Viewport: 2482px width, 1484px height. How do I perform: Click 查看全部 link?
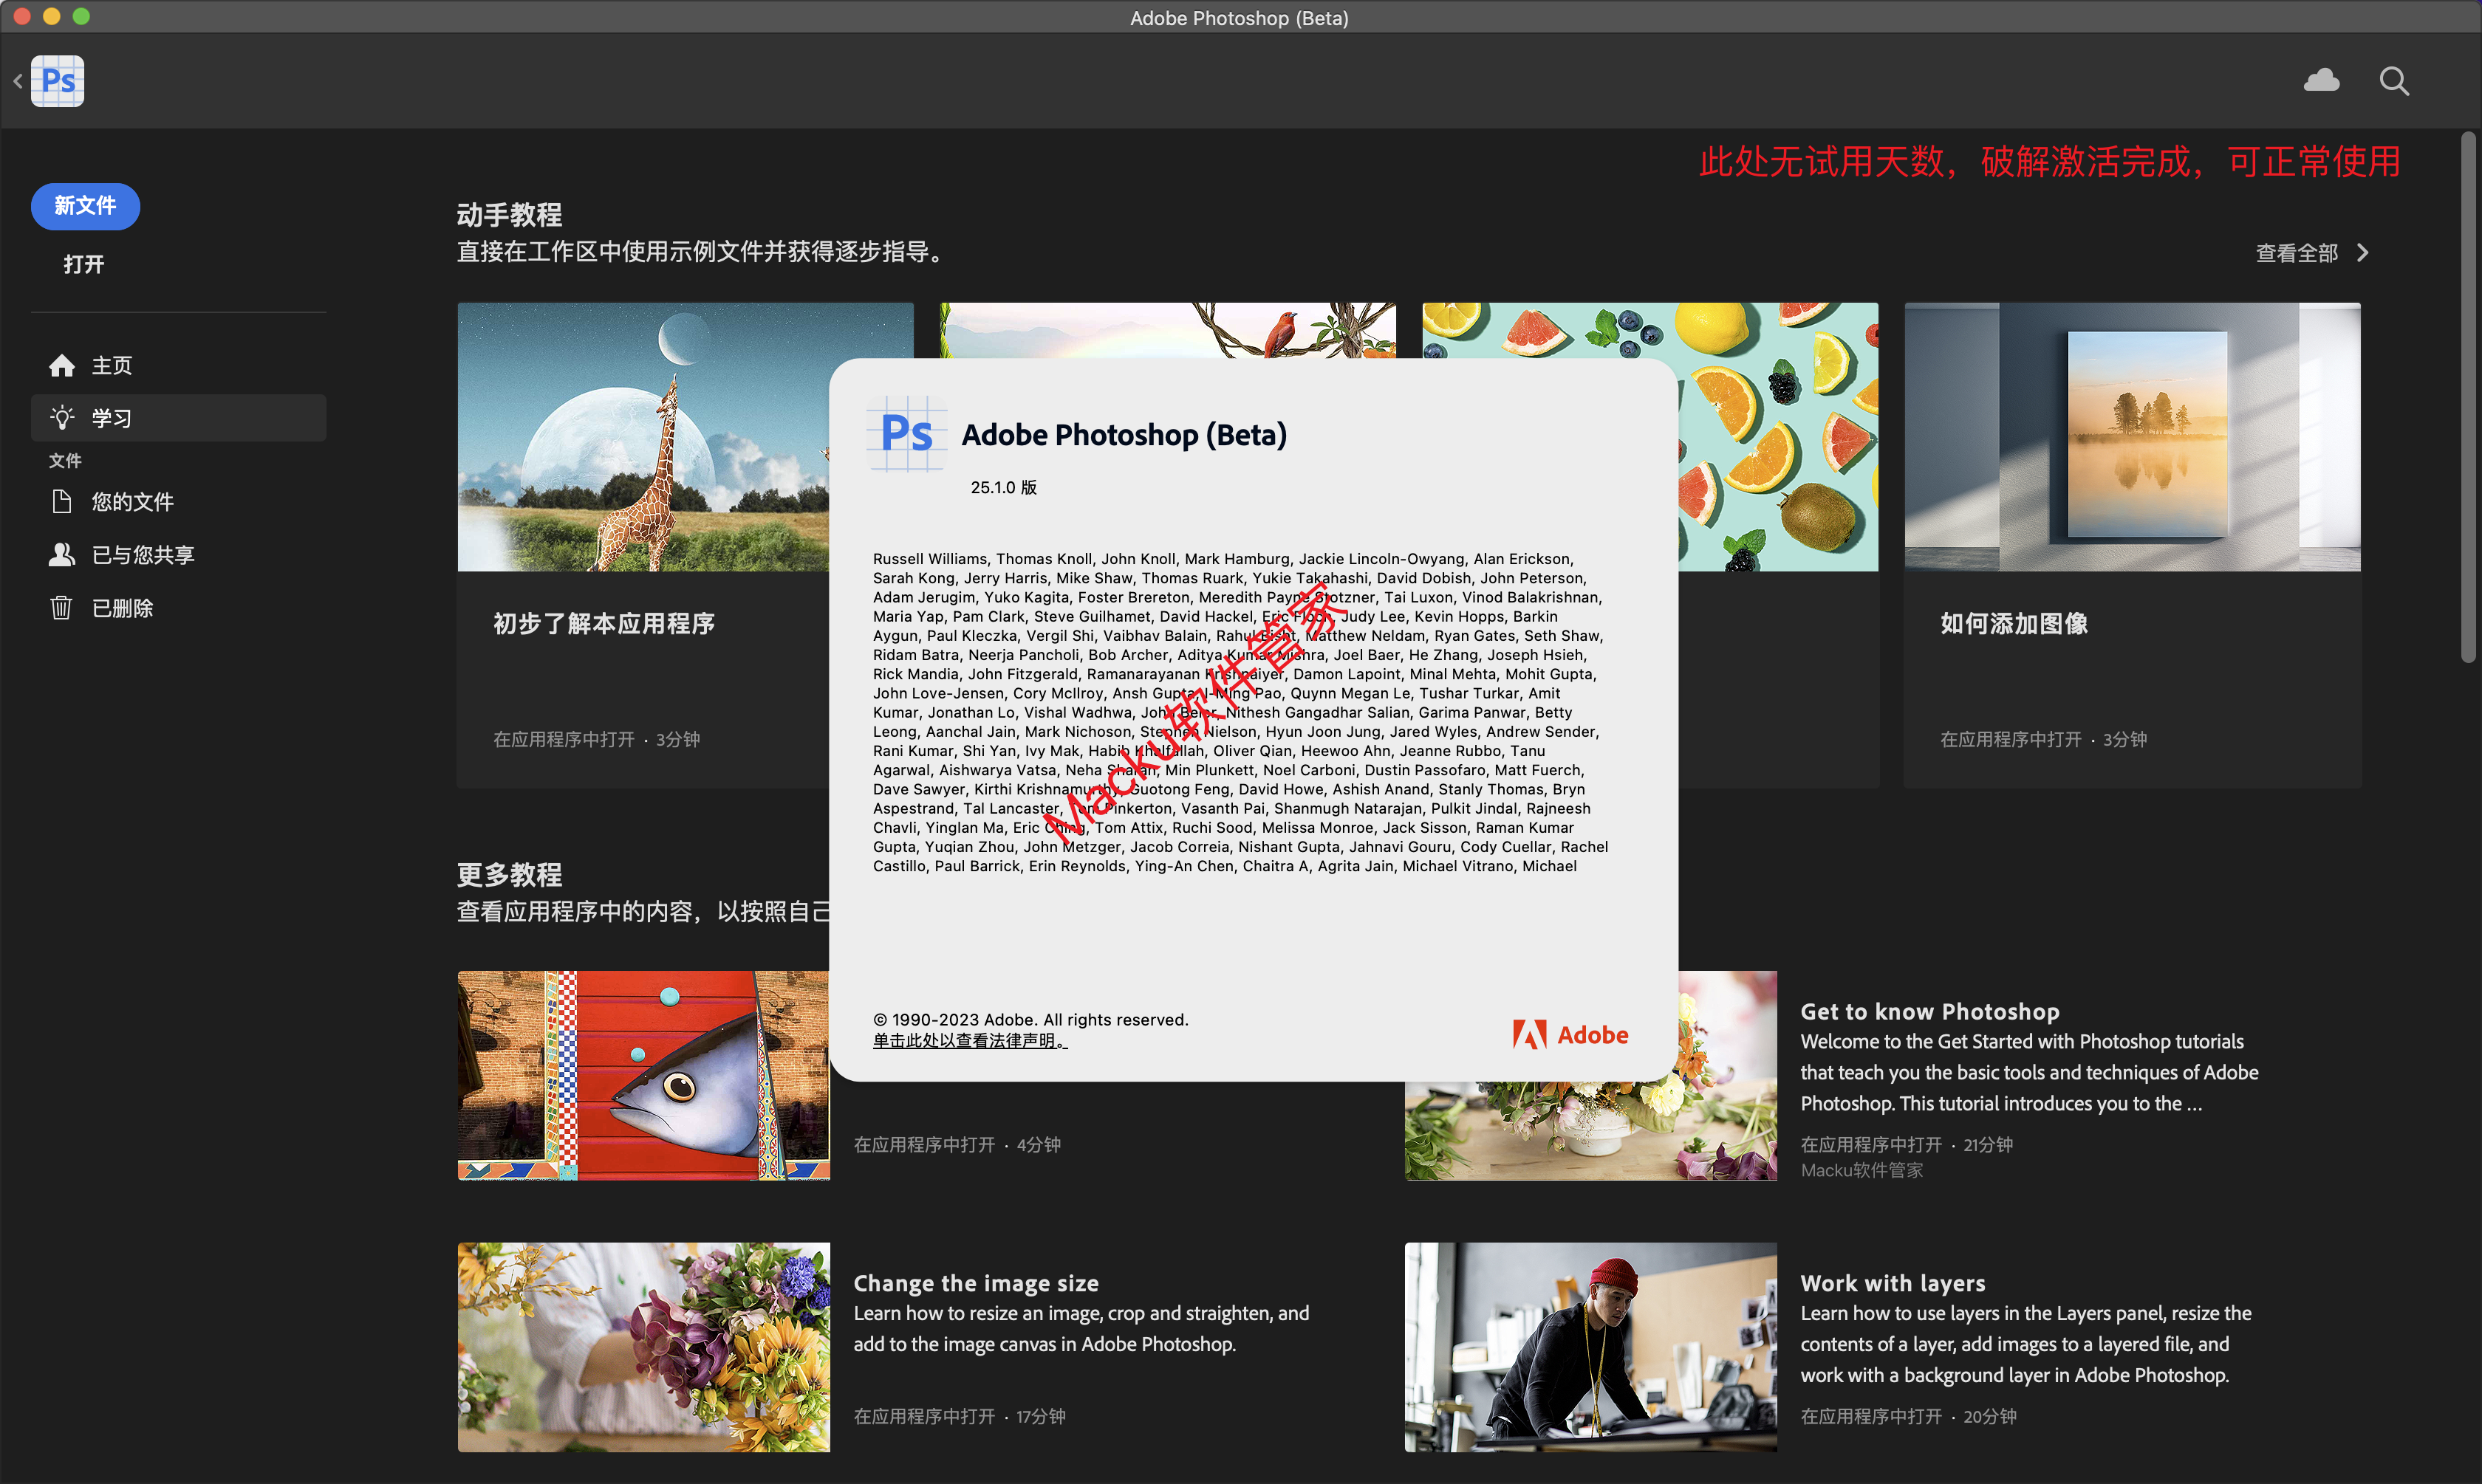[x=2296, y=253]
